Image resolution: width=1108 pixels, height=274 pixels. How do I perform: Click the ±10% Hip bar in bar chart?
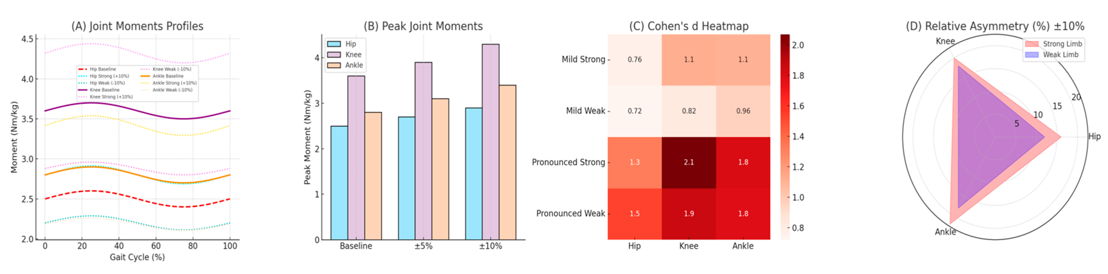coord(473,174)
